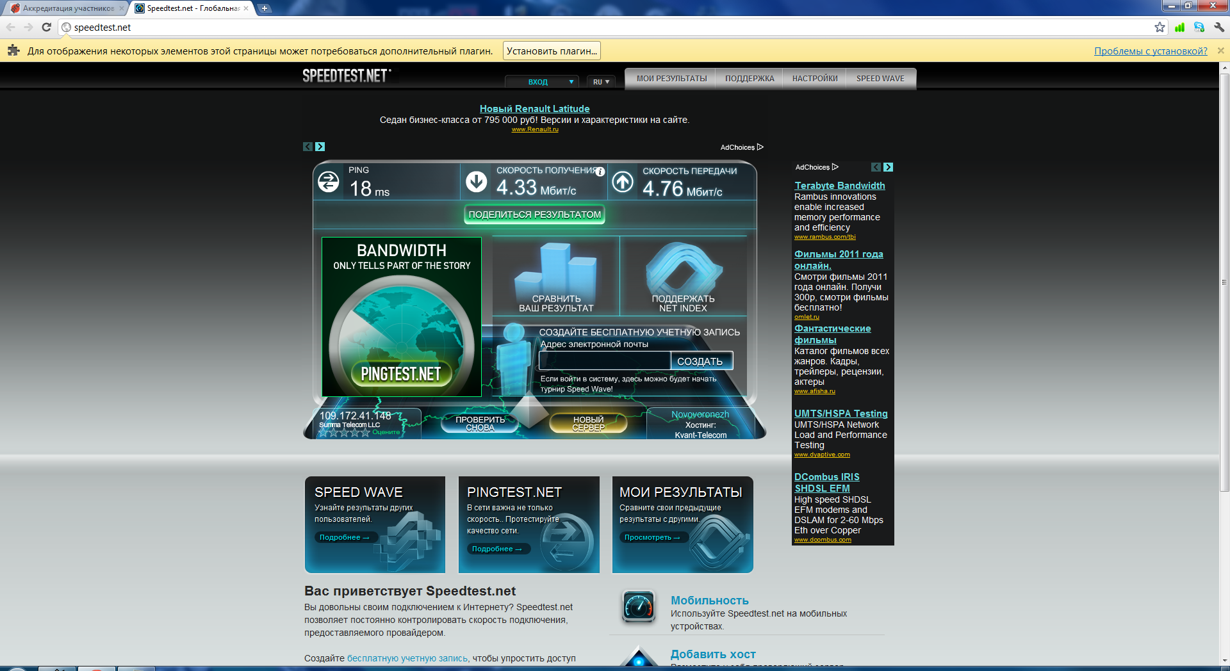Reload the page with the refresh icon
Image resolution: width=1230 pixels, height=671 pixels.
pyautogui.click(x=46, y=27)
